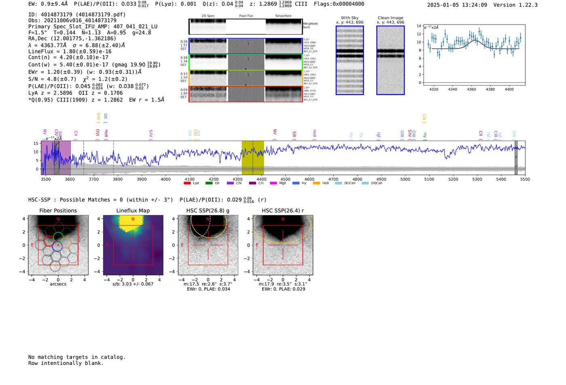Select the magenta MgII legend swatch
566x385 pixels.
coord(273,183)
